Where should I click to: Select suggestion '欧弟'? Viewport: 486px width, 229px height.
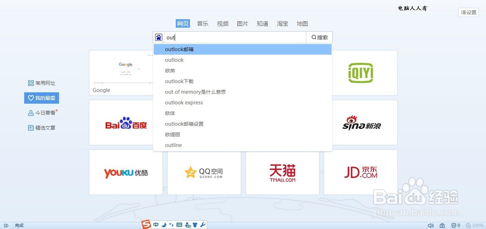[243, 70]
